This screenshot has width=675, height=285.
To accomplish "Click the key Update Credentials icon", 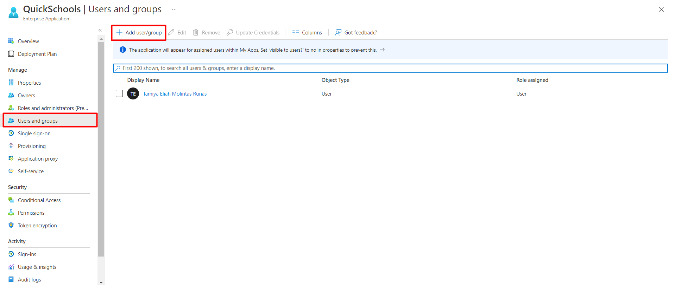I will [230, 32].
